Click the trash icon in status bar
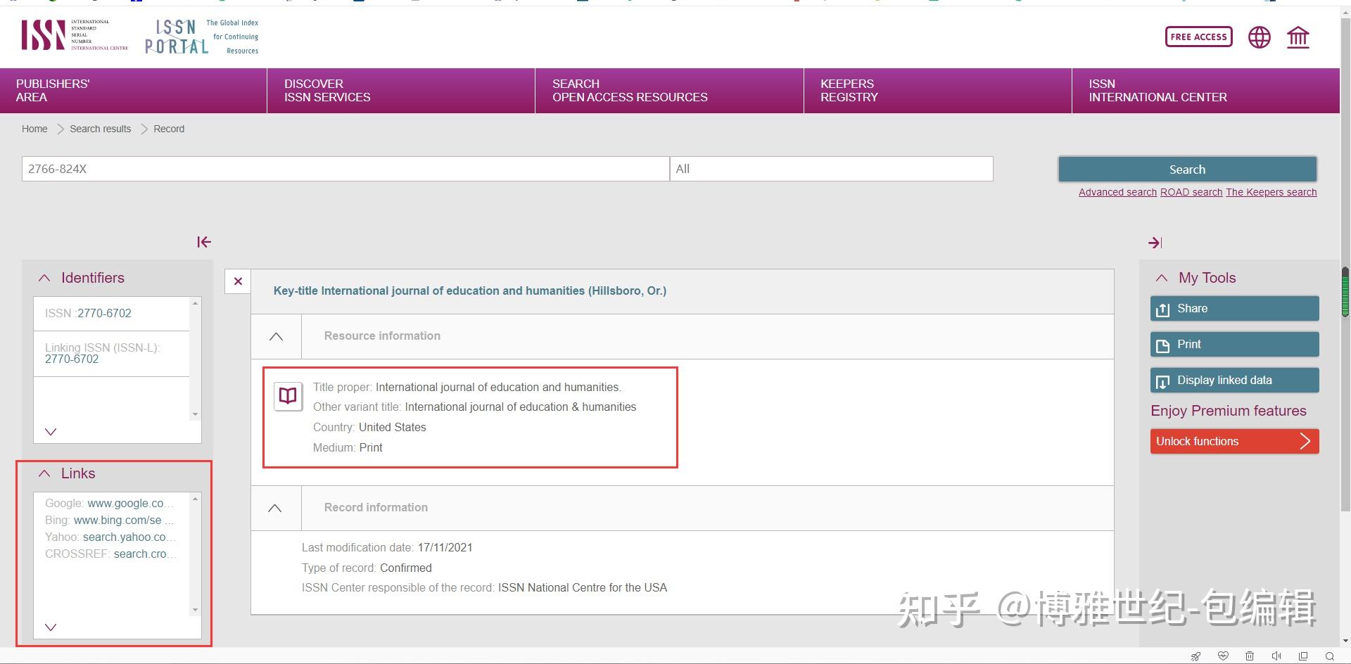Screen dimensions: 1351x664 point(1250,656)
